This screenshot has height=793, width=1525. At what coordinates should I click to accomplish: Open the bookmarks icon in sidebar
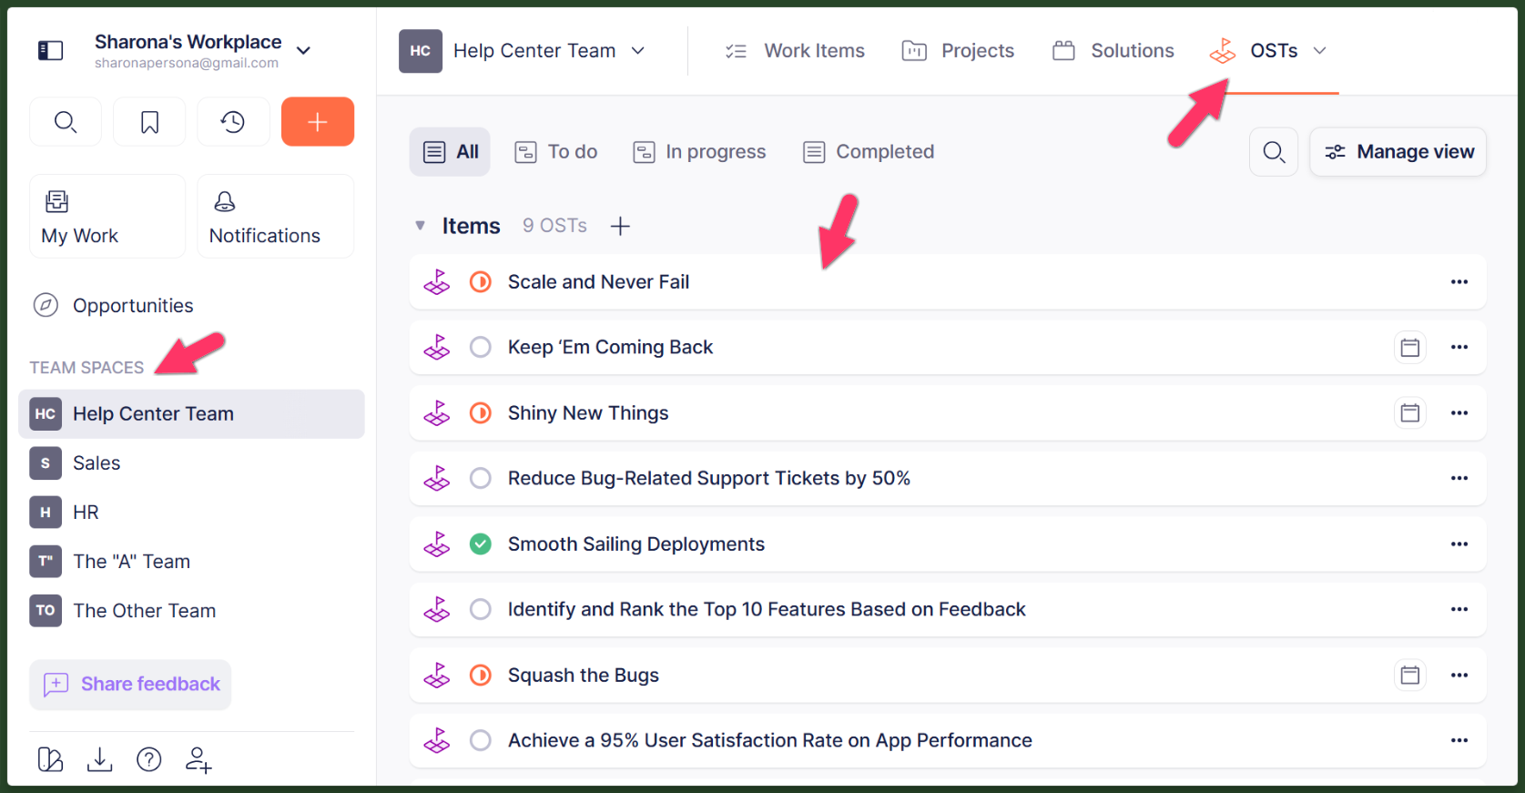coord(149,122)
